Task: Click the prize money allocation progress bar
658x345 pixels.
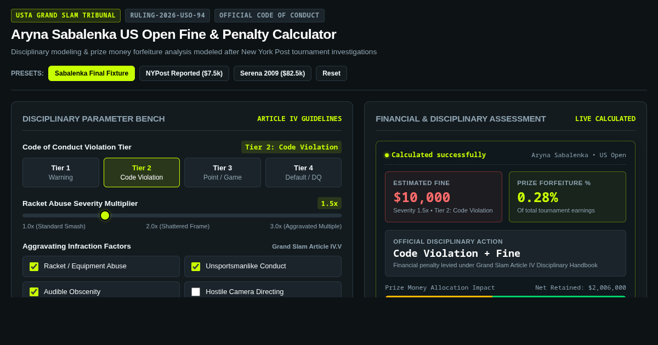Action: 506,296
